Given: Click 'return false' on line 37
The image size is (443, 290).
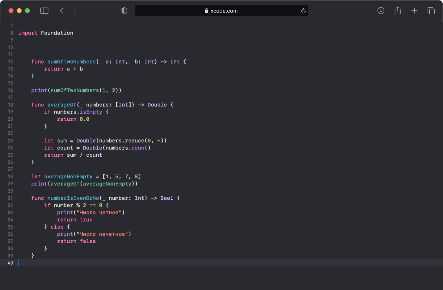Looking at the screenshot, I should click(76, 241).
